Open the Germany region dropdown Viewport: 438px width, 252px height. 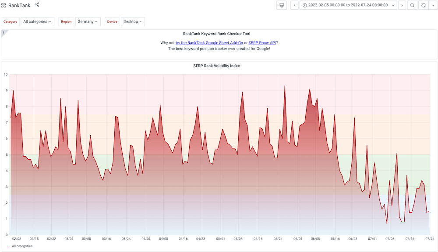[88, 21]
